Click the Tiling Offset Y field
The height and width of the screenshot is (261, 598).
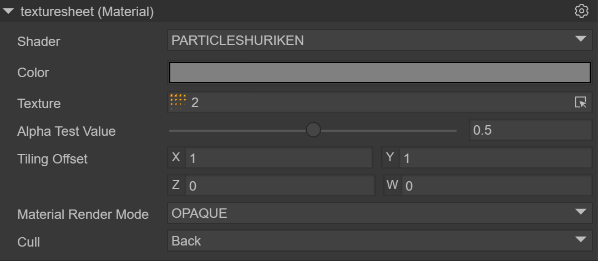click(495, 158)
